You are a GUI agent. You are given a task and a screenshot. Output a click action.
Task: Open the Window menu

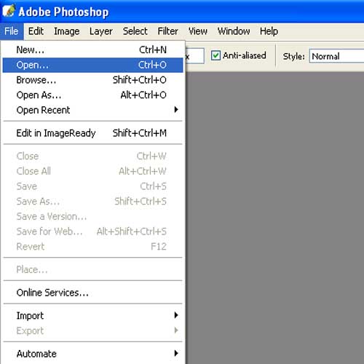coord(234,31)
